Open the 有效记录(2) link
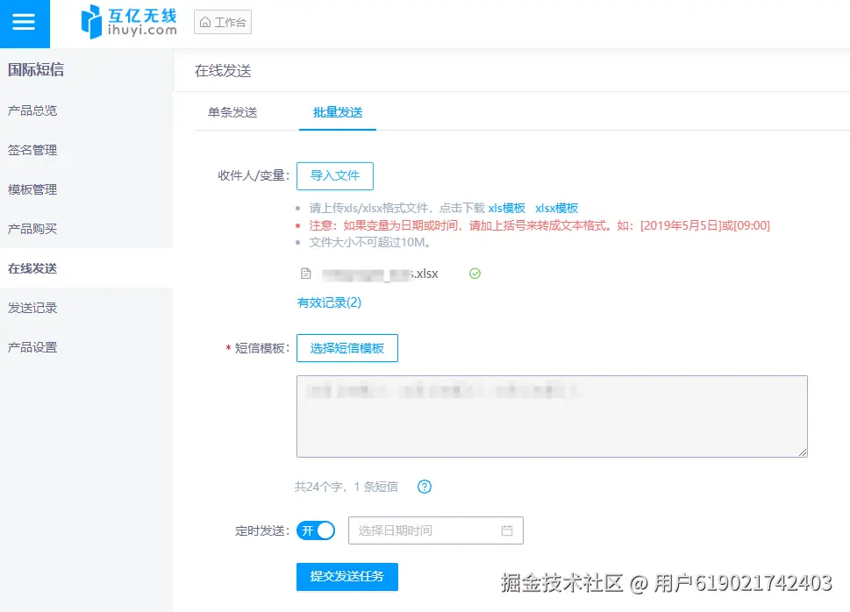Viewport: 850px width, 612px height. 329,302
